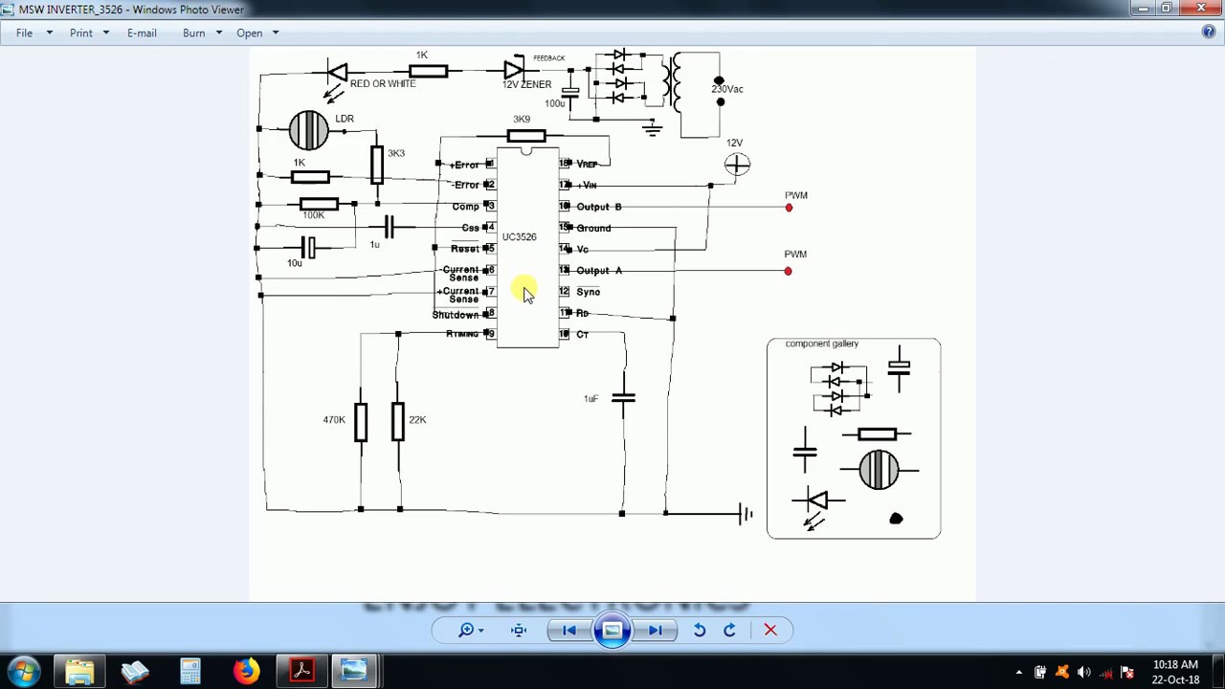Expand the Burn dropdown arrow

219,33
